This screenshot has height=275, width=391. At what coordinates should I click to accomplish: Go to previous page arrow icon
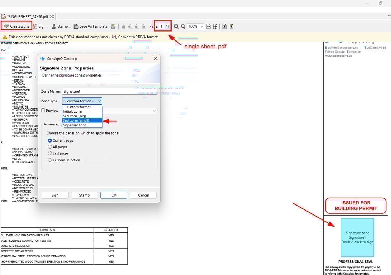(x=130, y=26)
